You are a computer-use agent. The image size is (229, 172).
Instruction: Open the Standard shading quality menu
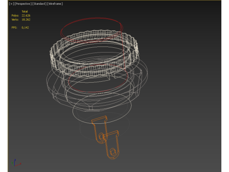point(39,4)
